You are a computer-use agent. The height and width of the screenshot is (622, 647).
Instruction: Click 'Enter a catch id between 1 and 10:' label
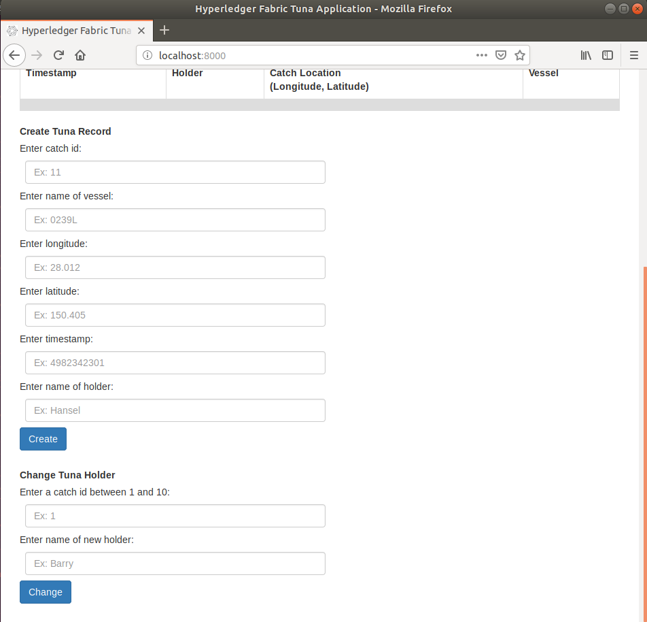(95, 492)
